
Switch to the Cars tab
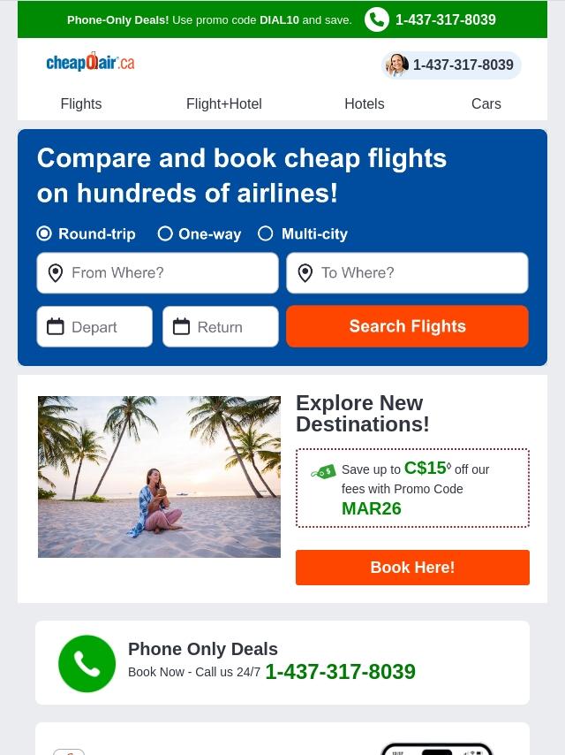[x=486, y=104]
